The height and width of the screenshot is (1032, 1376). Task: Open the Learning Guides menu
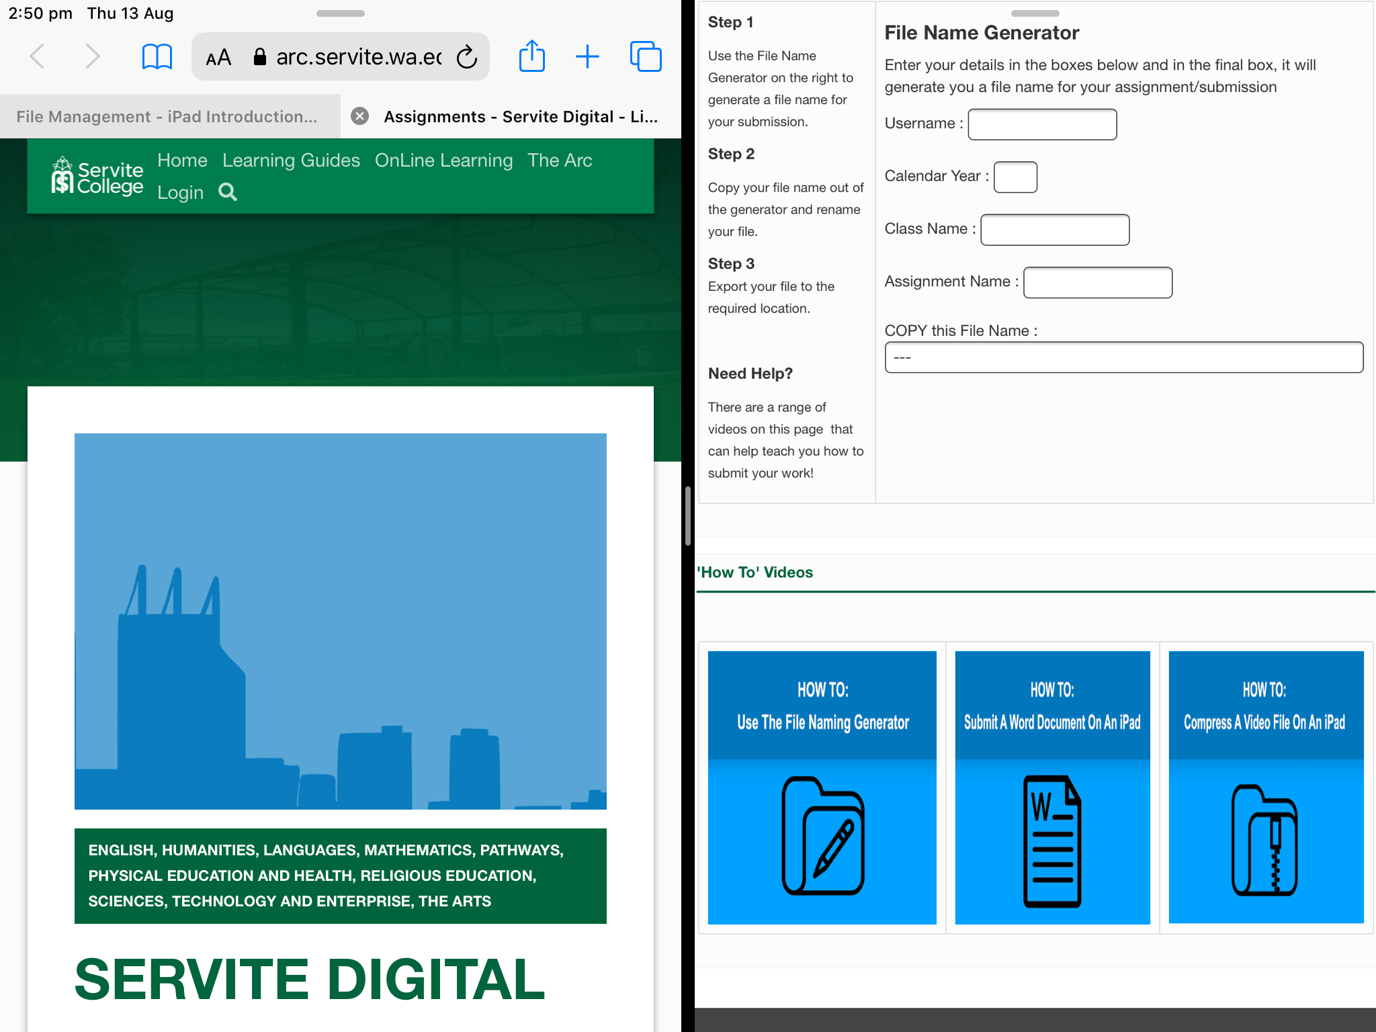pyautogui.click(x=291, y=160)
